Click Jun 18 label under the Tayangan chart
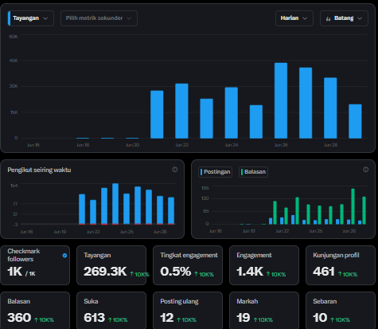The image size is (378, 329). click(x=83, y=145)
